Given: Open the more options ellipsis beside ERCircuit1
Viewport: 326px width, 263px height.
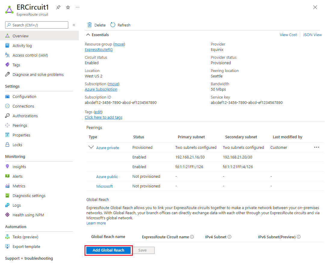Looking at the screenshot, I should 78,7.
